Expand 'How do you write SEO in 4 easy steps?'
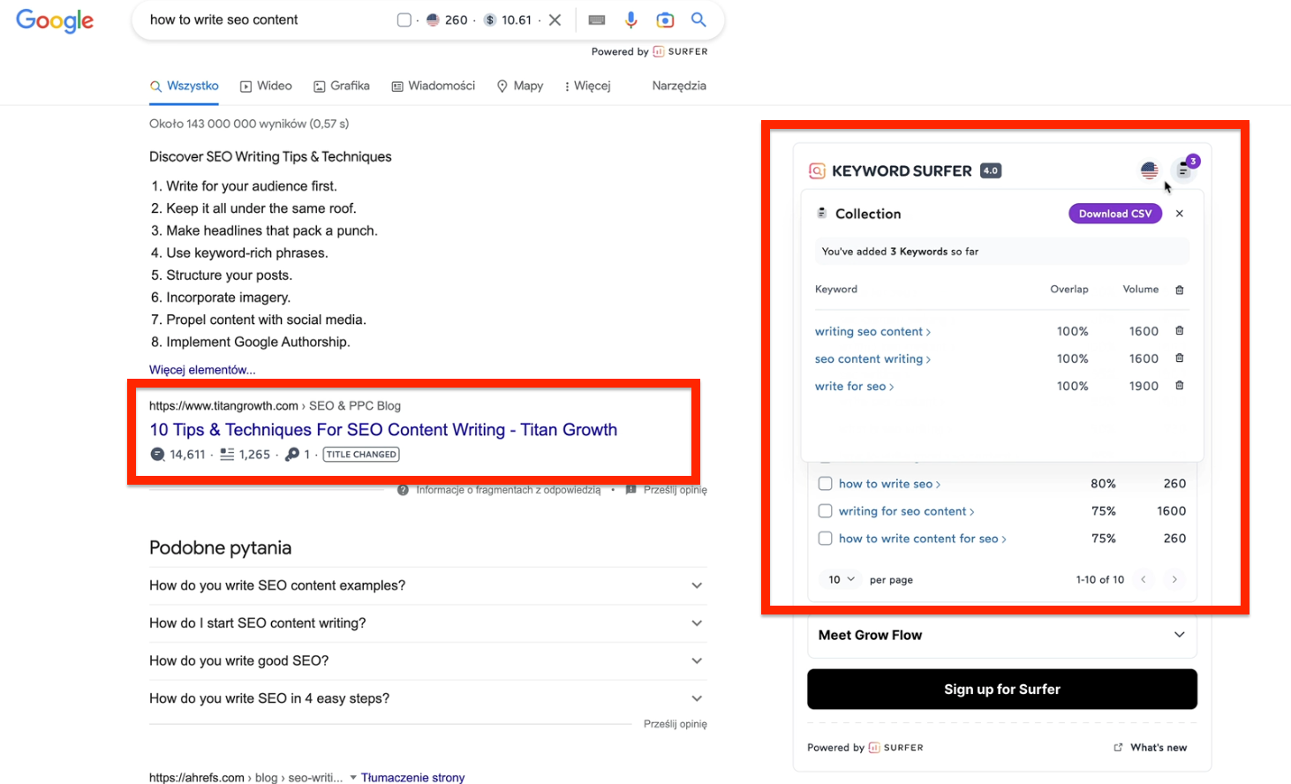 [x=427, y=698]
